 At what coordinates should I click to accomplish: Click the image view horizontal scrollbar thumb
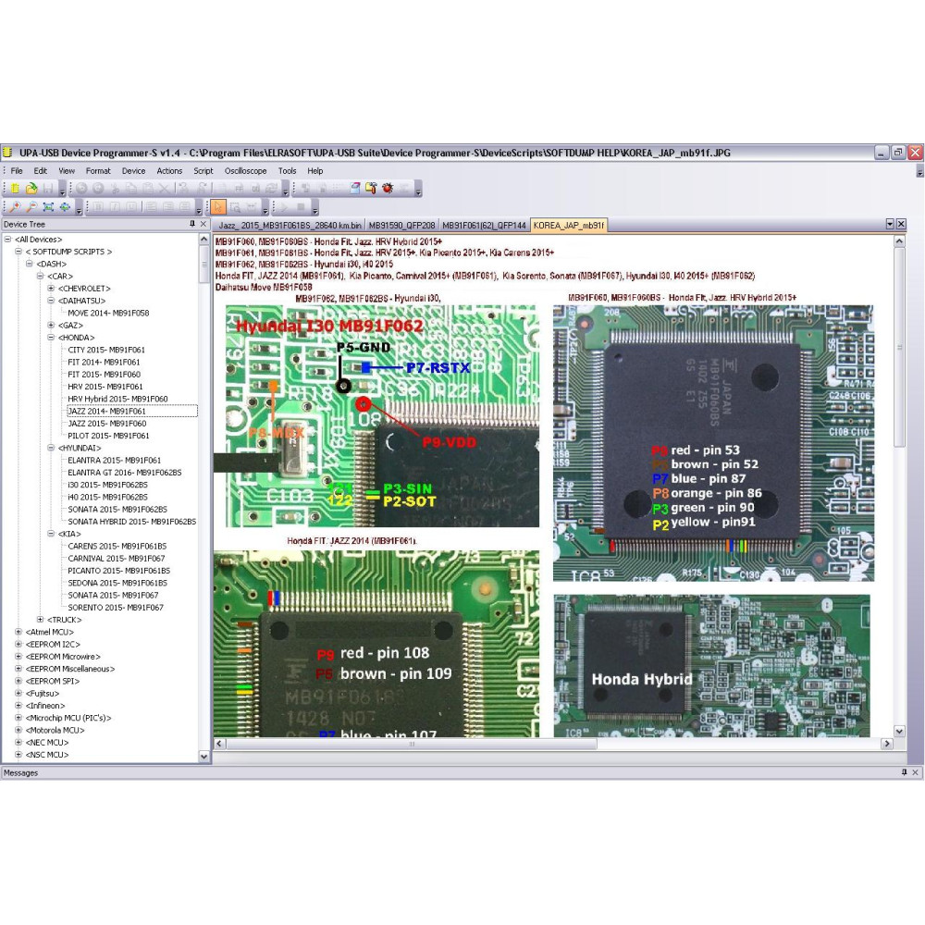point(412,744)
